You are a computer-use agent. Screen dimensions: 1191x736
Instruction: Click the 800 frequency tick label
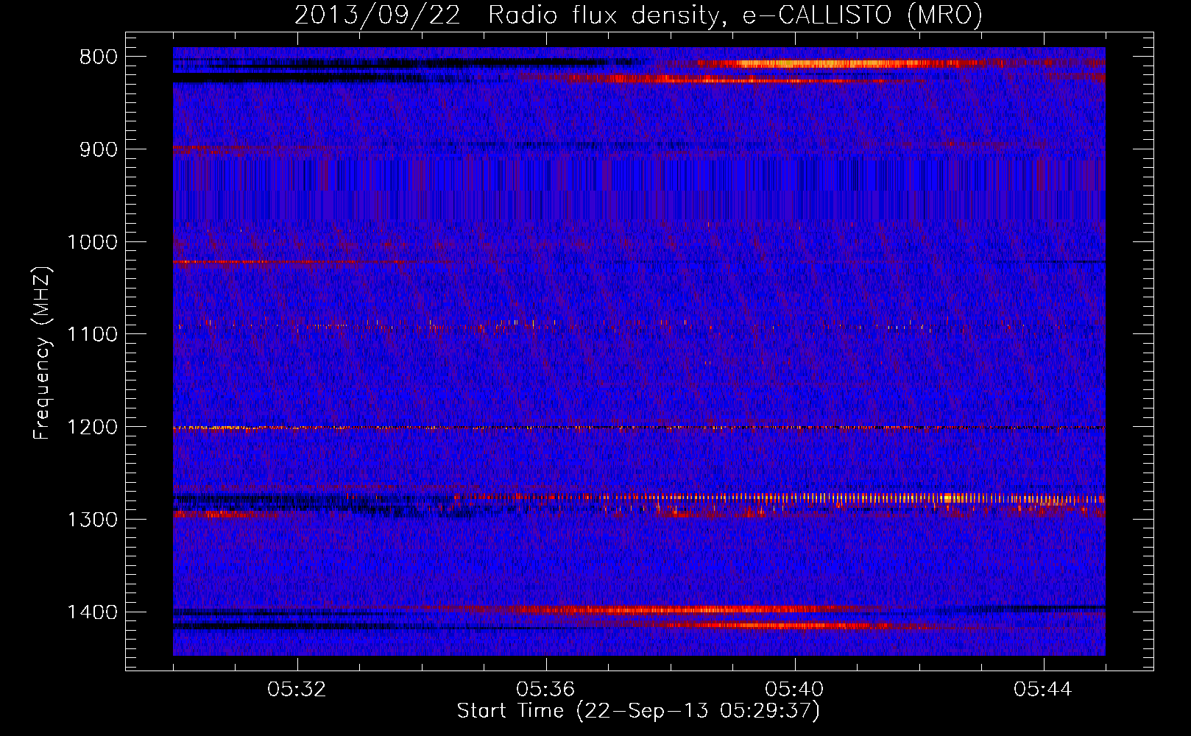[99, 57]
